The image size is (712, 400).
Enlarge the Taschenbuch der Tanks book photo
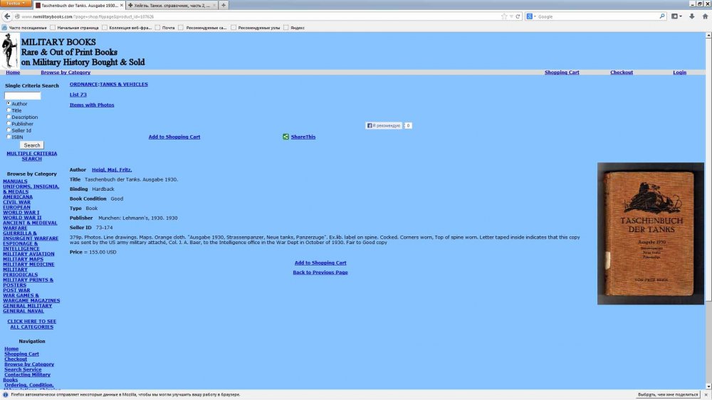650,233
